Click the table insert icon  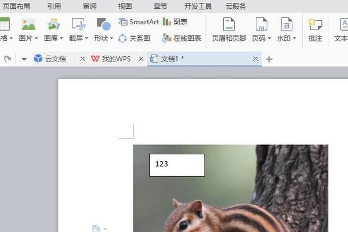(5, 24)
